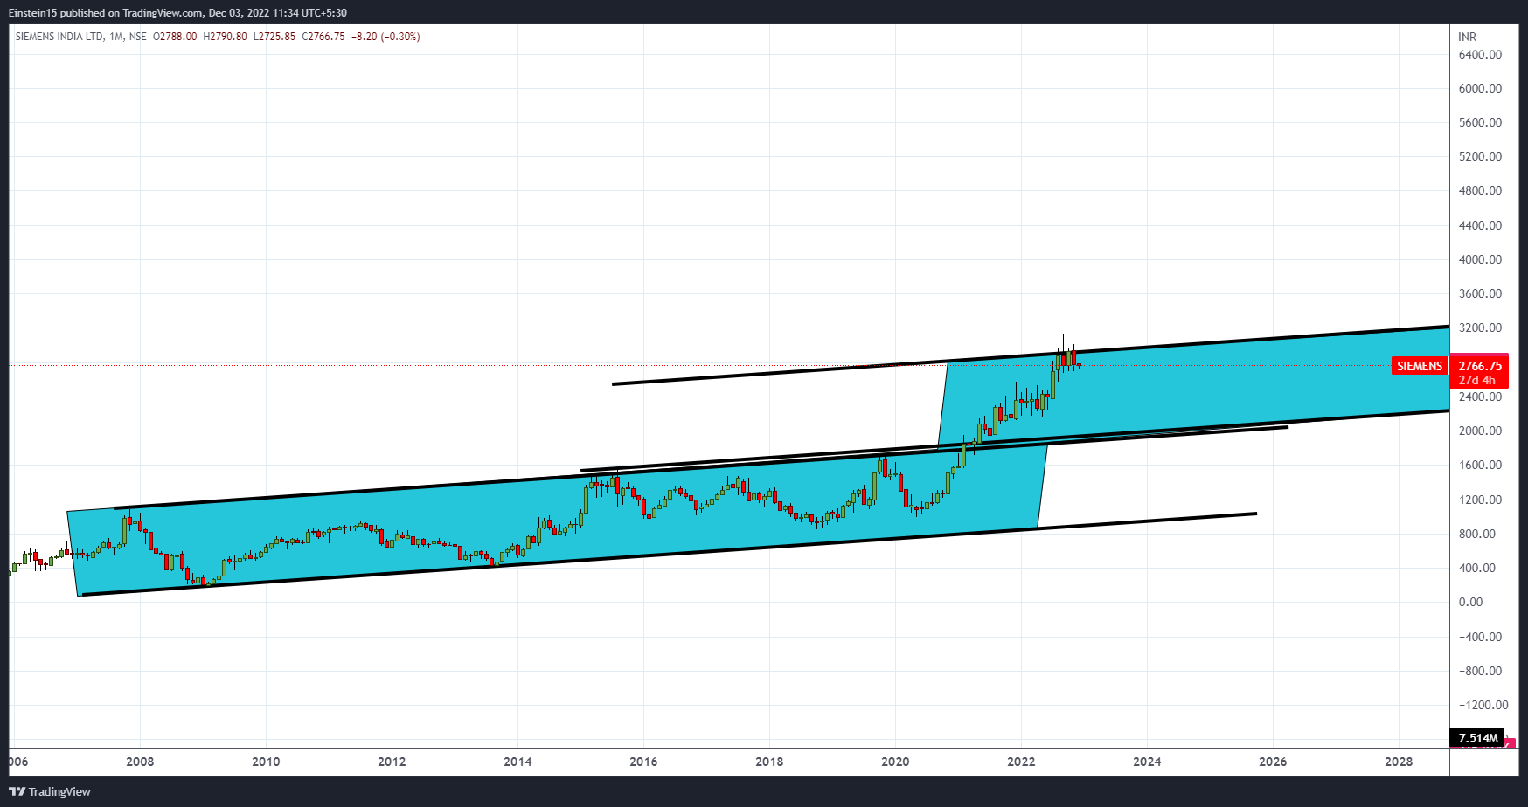Click the 2016 label on the time axis
This screenshot has width=1528, height=807.
[643, 762]
